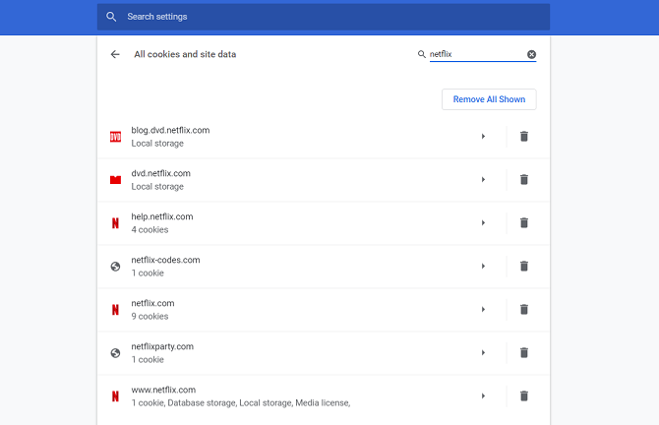Click the Search settings field
Image resolution: width=659 pixels, height=425 pixels.
[324, 17]
